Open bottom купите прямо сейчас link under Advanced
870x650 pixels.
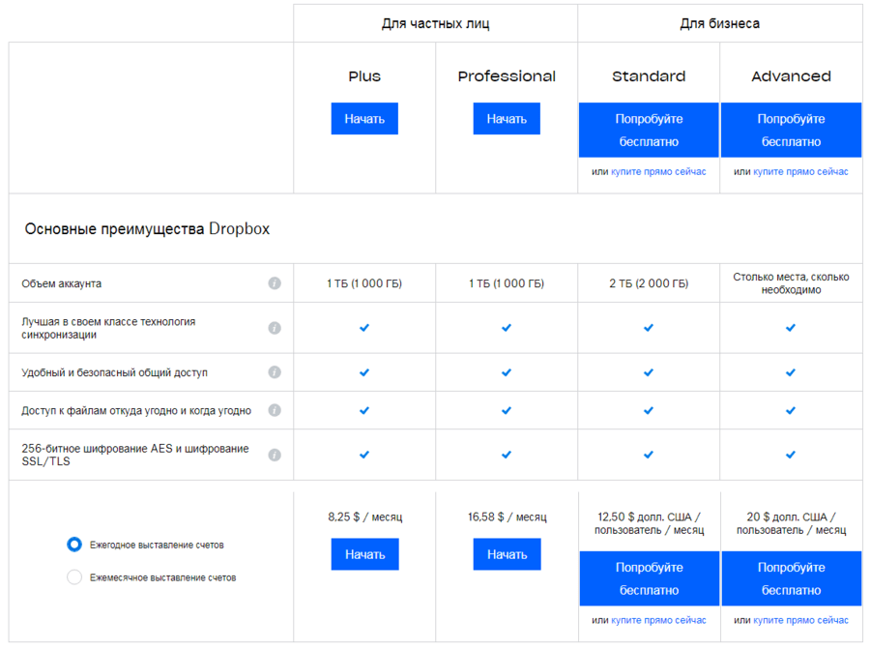tap(800, 620)
